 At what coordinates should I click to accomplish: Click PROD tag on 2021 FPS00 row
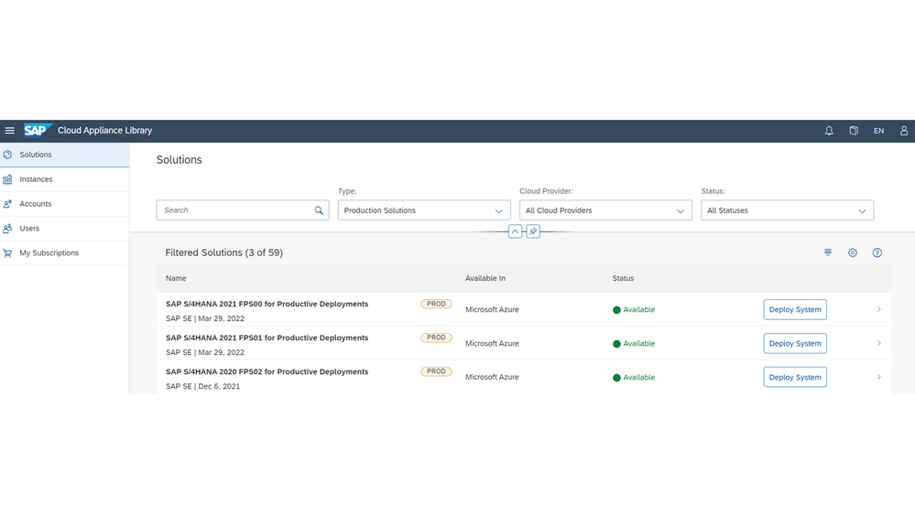(x=436, y=304)
